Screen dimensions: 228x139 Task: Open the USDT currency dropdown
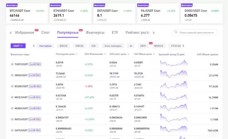pyautogui.click(x=18, y=46)
